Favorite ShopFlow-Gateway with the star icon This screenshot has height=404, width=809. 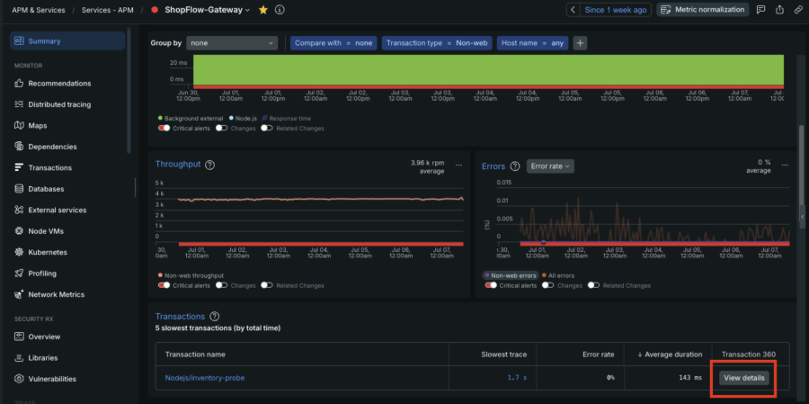click(263, 10)
